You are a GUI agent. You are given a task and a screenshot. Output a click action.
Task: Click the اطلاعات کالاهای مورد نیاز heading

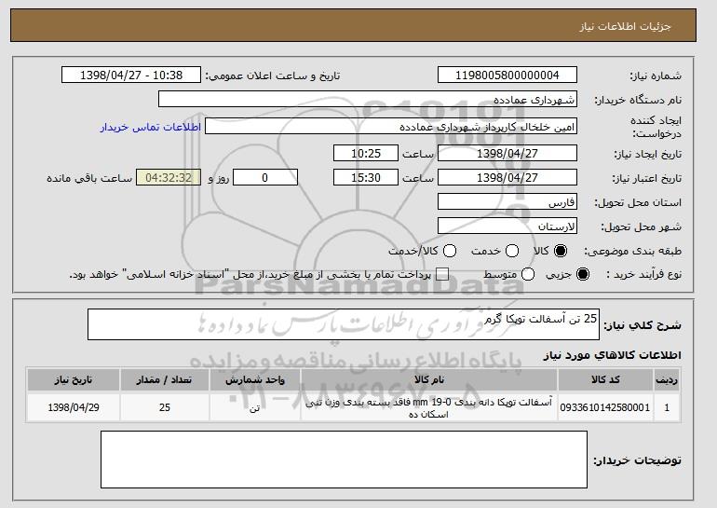coord(613,355)
